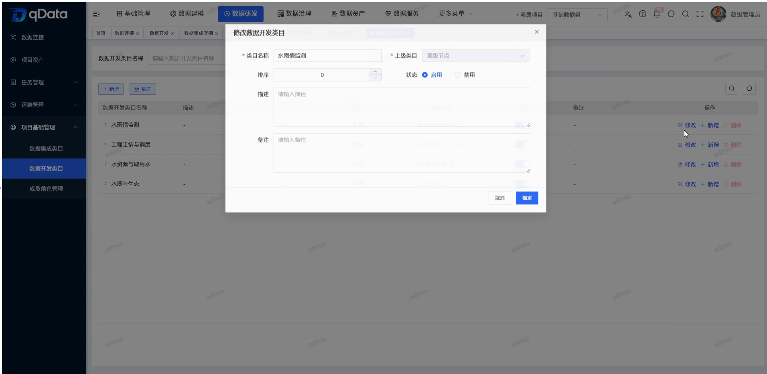Expand 运维管理 in the sidebar

44,105
